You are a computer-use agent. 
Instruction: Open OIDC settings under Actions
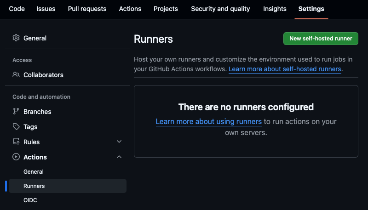coord(30,200)
